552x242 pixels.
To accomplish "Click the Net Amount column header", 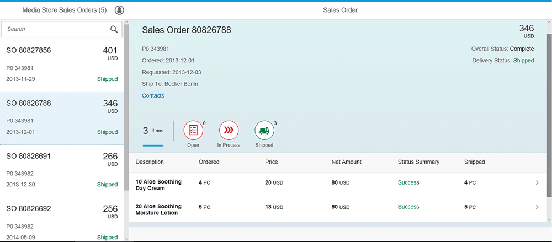I will point(346,162).
